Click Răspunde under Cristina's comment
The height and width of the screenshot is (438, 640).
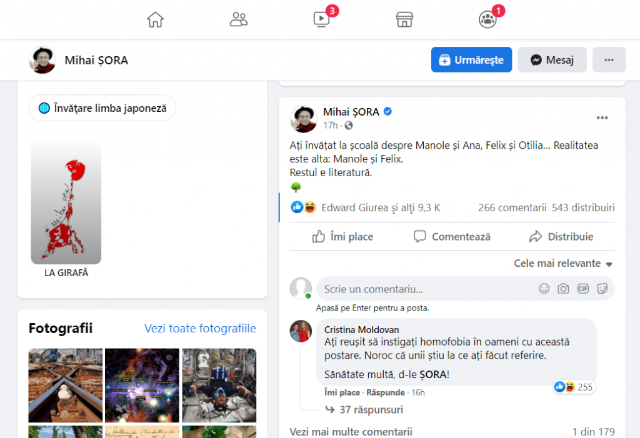coord(385,392)
